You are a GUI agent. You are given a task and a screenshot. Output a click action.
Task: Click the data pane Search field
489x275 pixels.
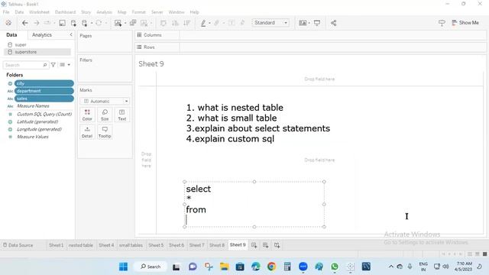click(x=26, y=65)
